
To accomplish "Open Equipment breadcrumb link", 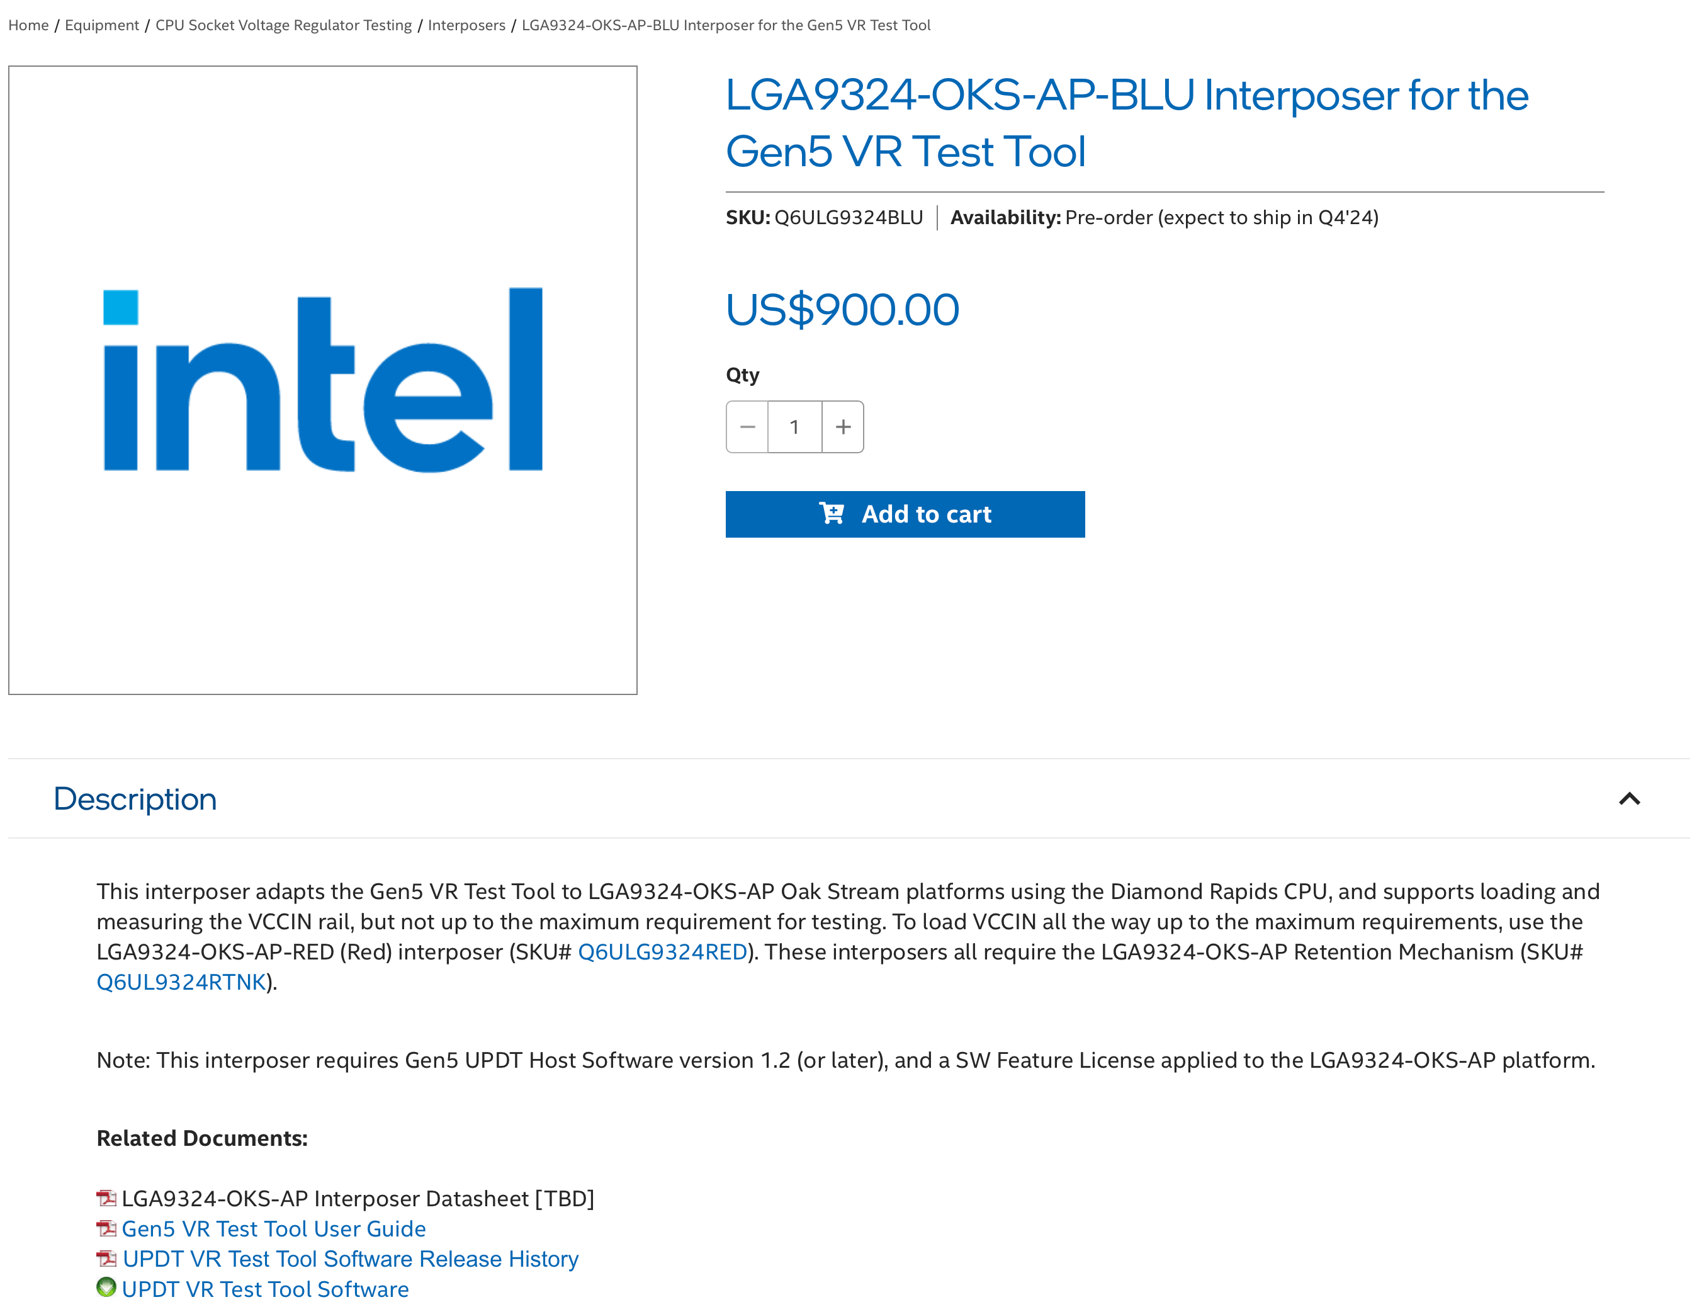I will click(102, 25).
